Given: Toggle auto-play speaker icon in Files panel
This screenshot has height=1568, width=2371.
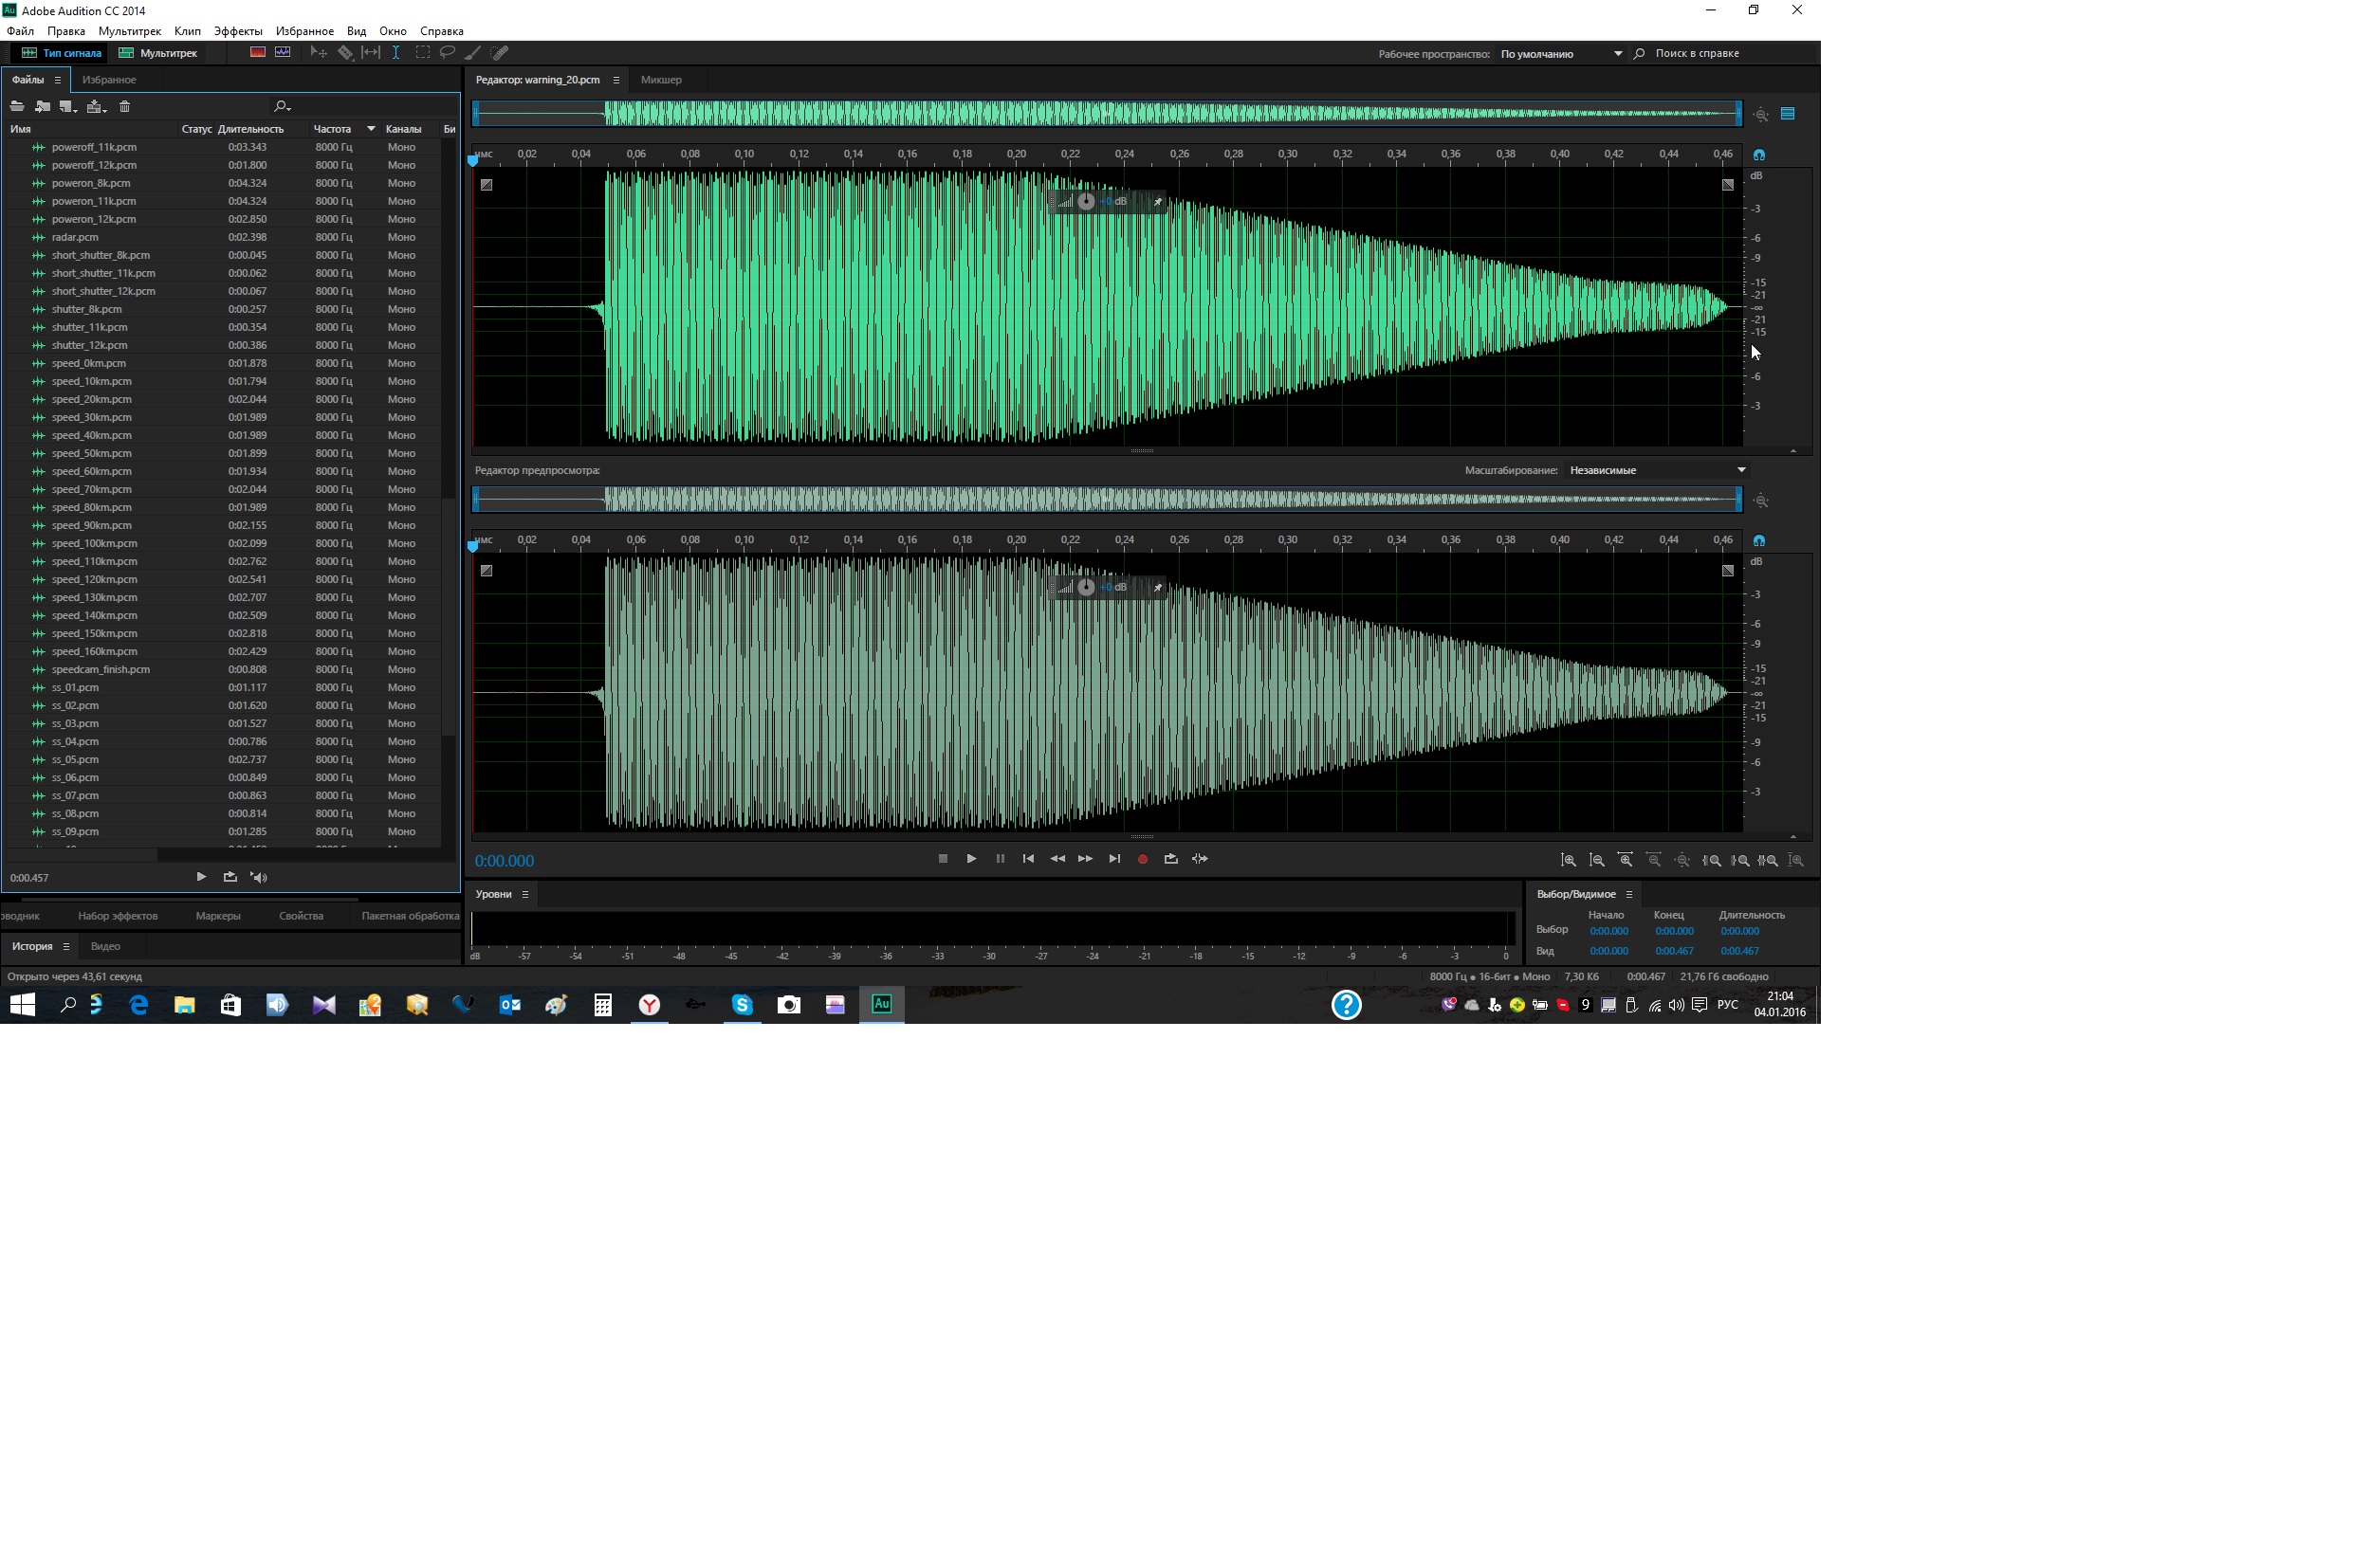Looking at the screenshot, I should tap(259, 878).
